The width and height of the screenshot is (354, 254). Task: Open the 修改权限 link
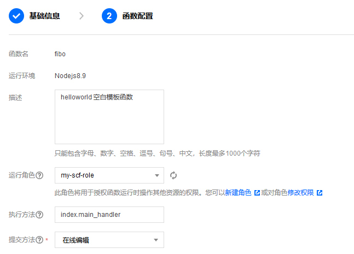coord(301,193)
